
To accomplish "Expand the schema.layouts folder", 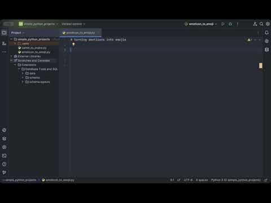I will pyautogui.click(x=23, y=82).
